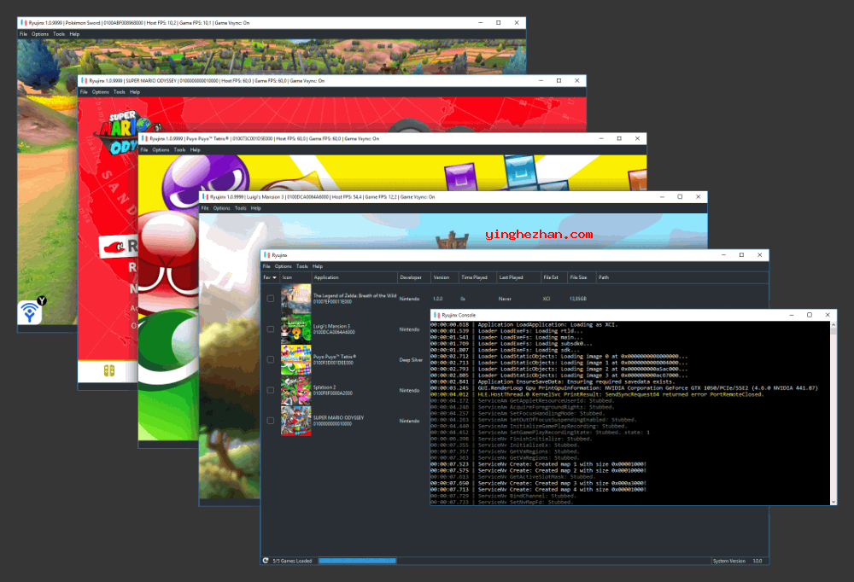Sort the list by Developer column header
The width and height of the screenshot is (854, 582).
[x=414, y=277]
